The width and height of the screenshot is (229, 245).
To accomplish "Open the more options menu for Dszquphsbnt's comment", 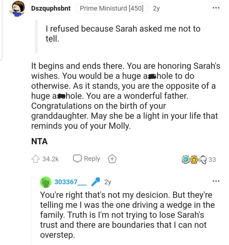I will pyautogui.click(x=216, y=8).
